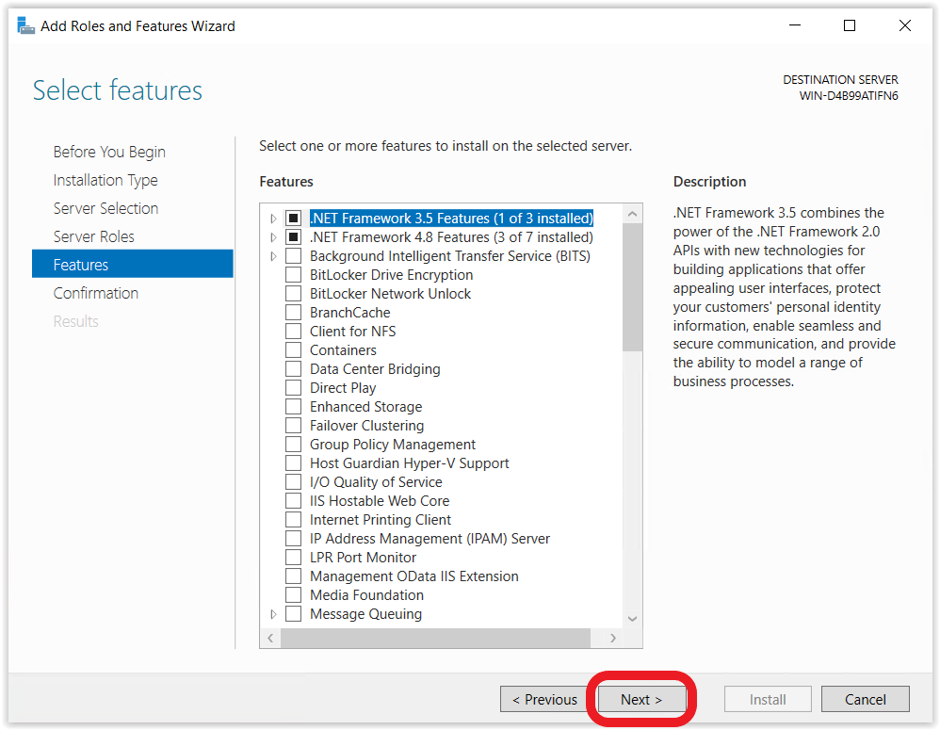Viewport: 940px width, 730px height.
Task: Enable the Failover Clustering checkbox
Action: (293, 426)
